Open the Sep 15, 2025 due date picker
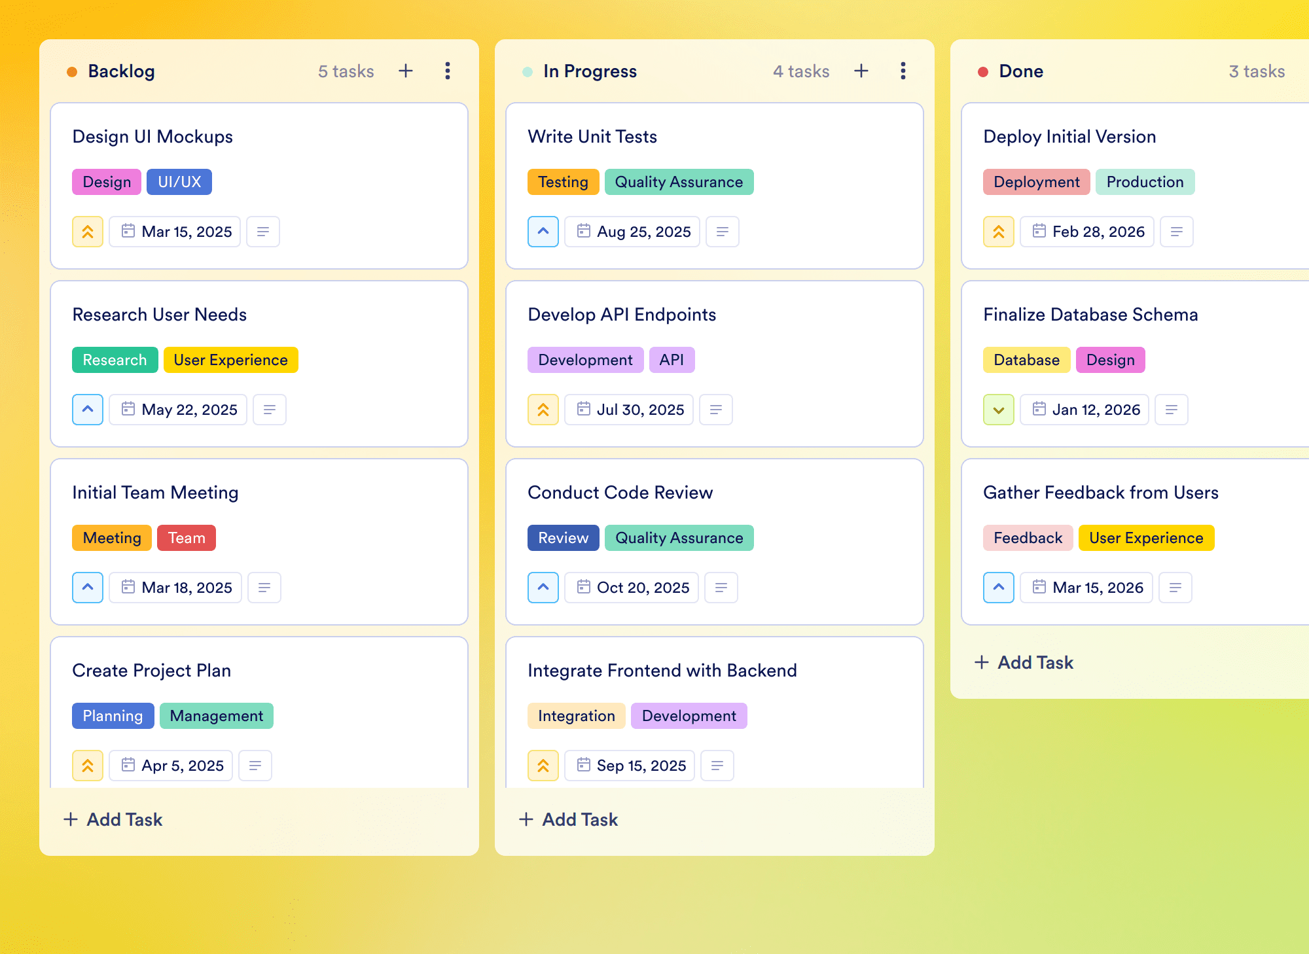 tap(630, 766)
